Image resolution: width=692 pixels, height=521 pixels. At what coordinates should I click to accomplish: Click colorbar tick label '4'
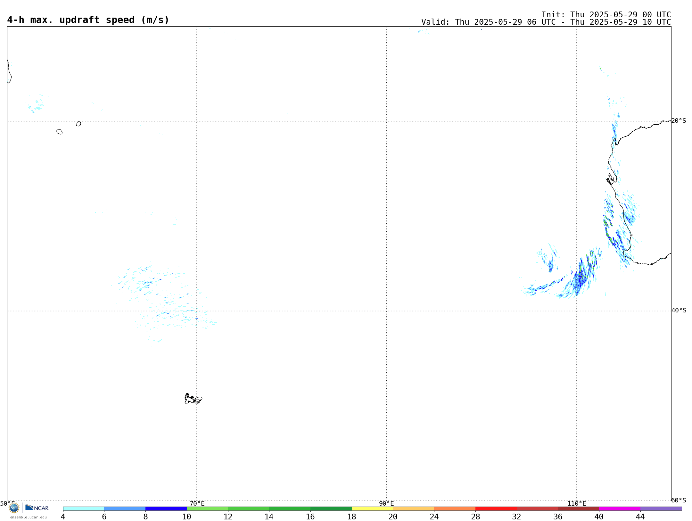[x=63, y=517]
